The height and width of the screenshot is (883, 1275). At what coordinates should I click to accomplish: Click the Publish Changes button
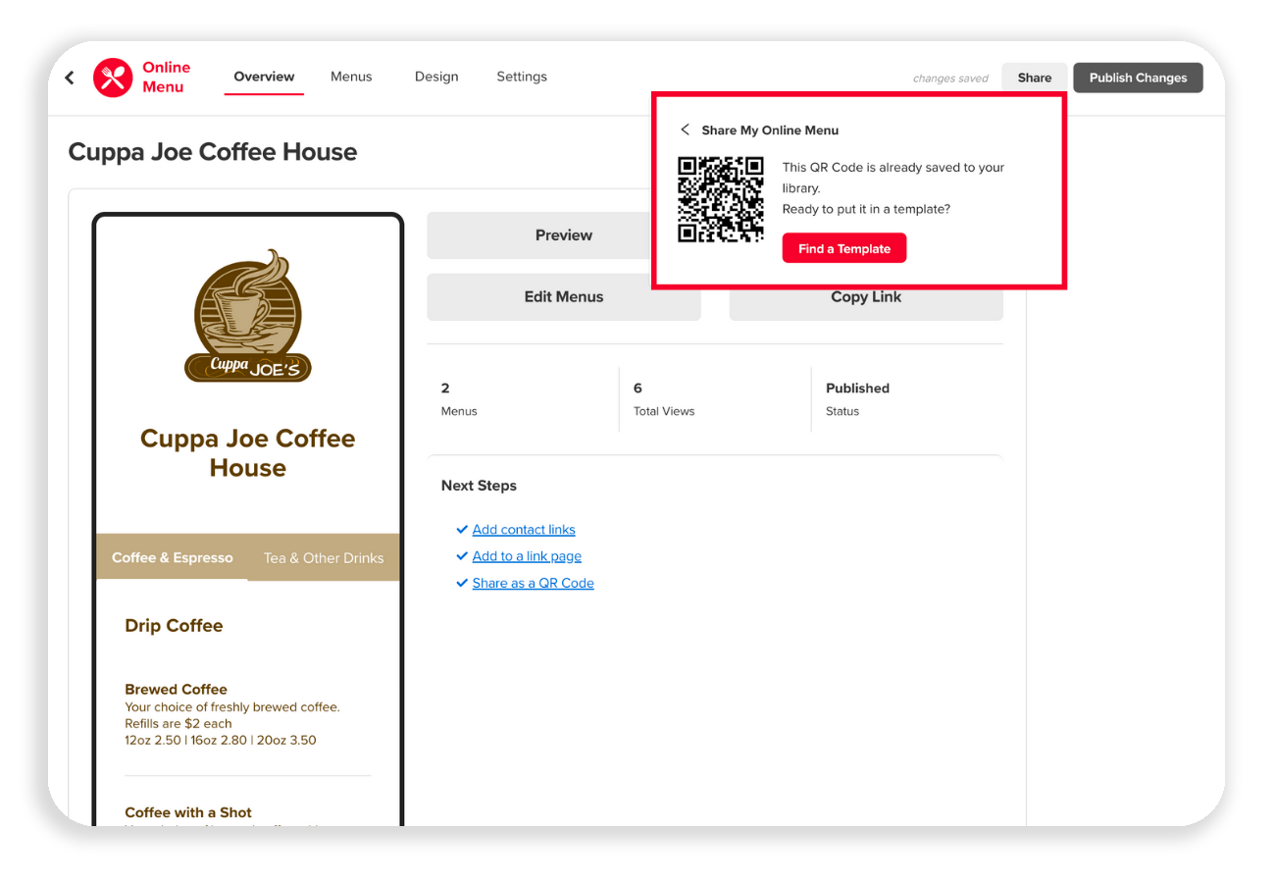tap(1138, 78)
